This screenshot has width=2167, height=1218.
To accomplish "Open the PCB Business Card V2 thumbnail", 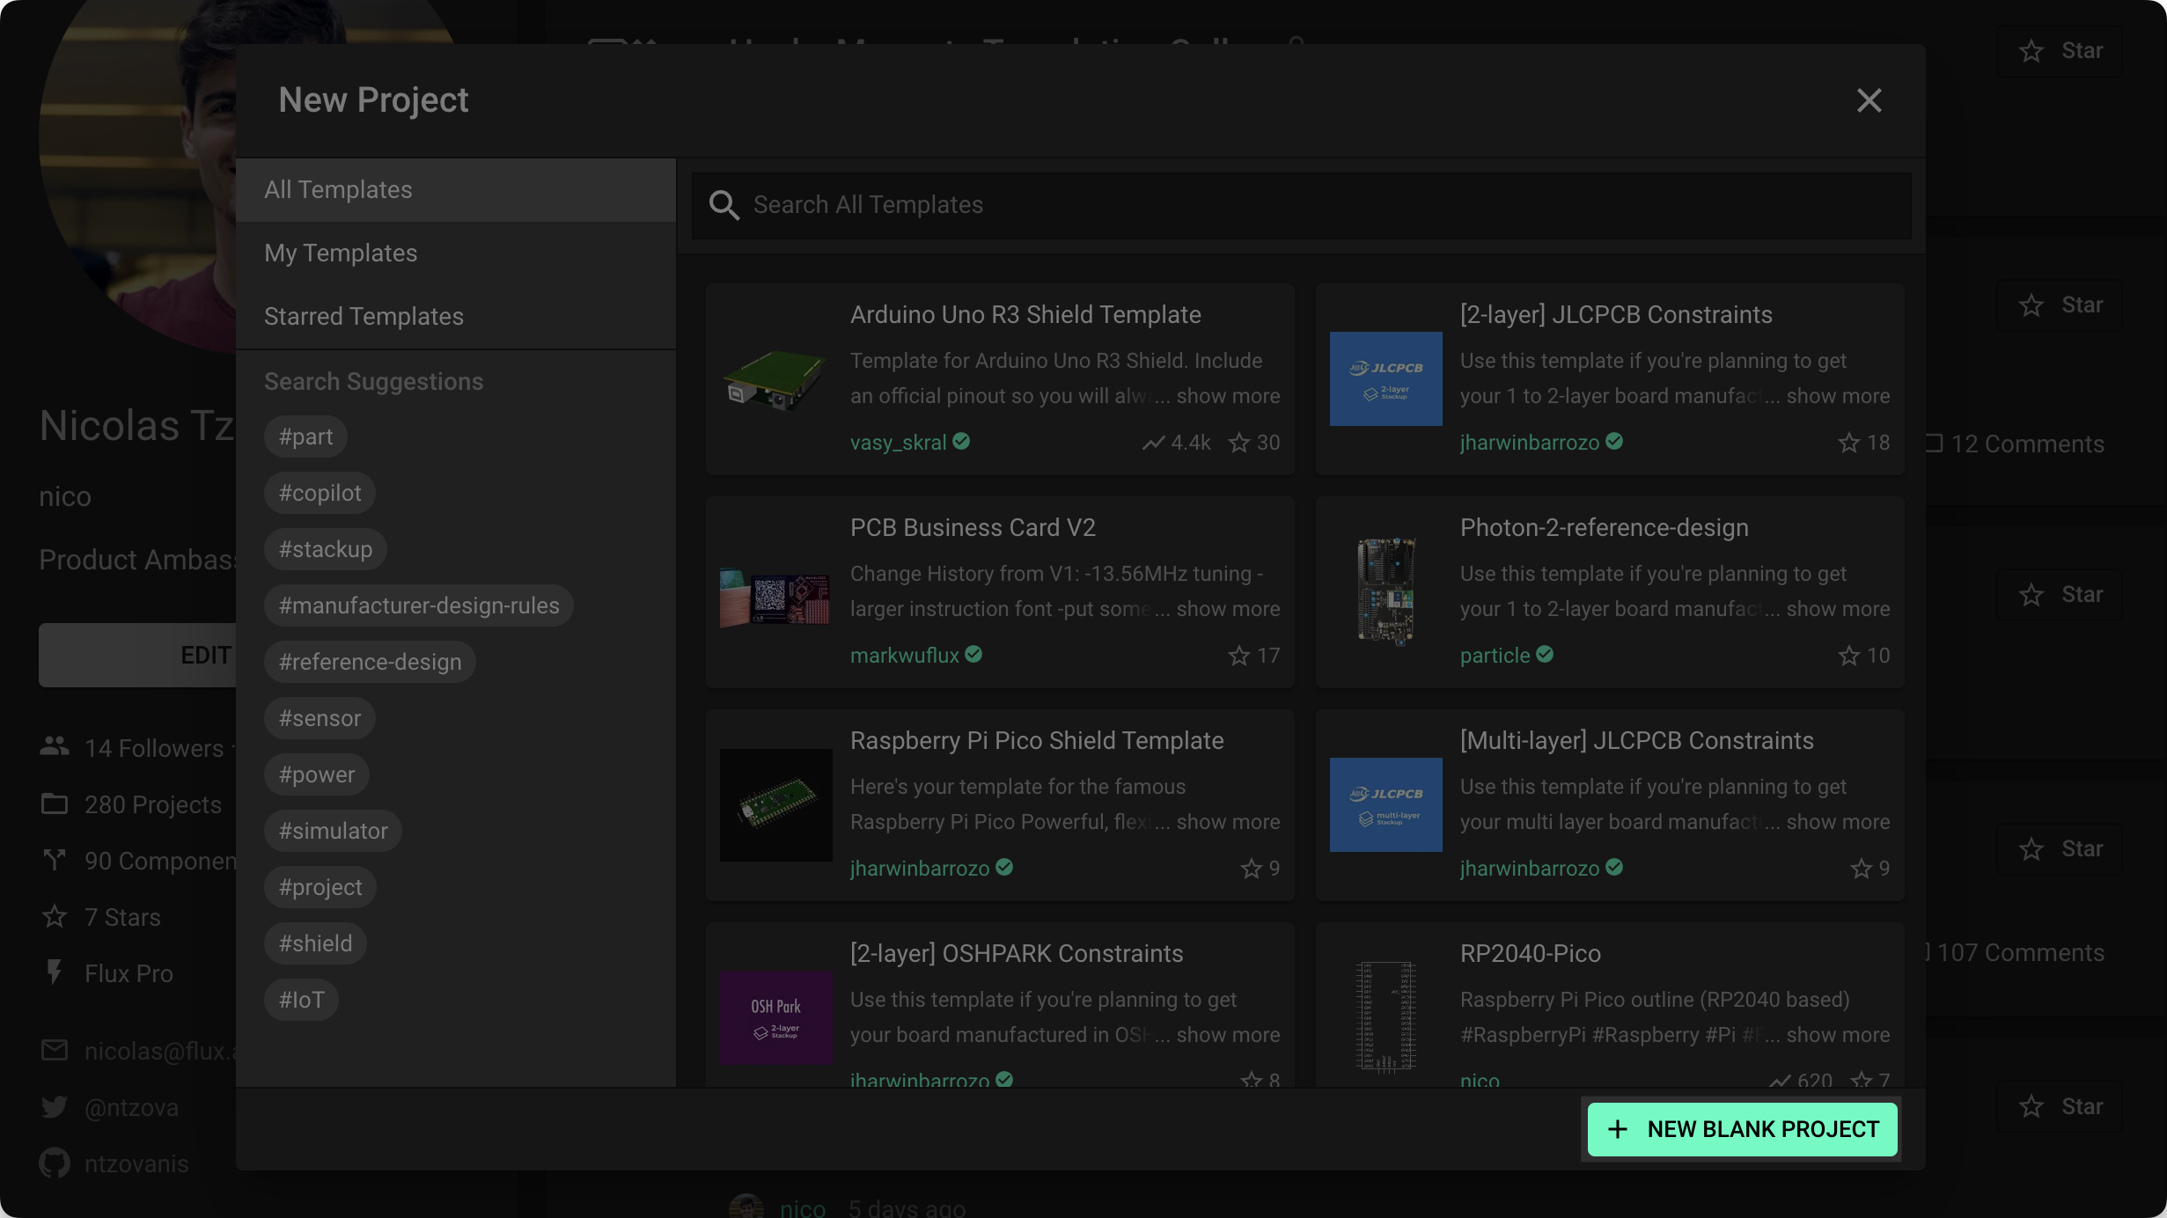I will pos(775,596).
